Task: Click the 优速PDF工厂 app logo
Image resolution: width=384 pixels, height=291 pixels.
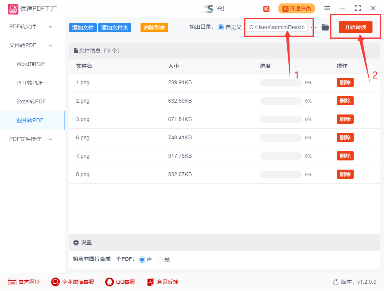Action: [13, 8]
